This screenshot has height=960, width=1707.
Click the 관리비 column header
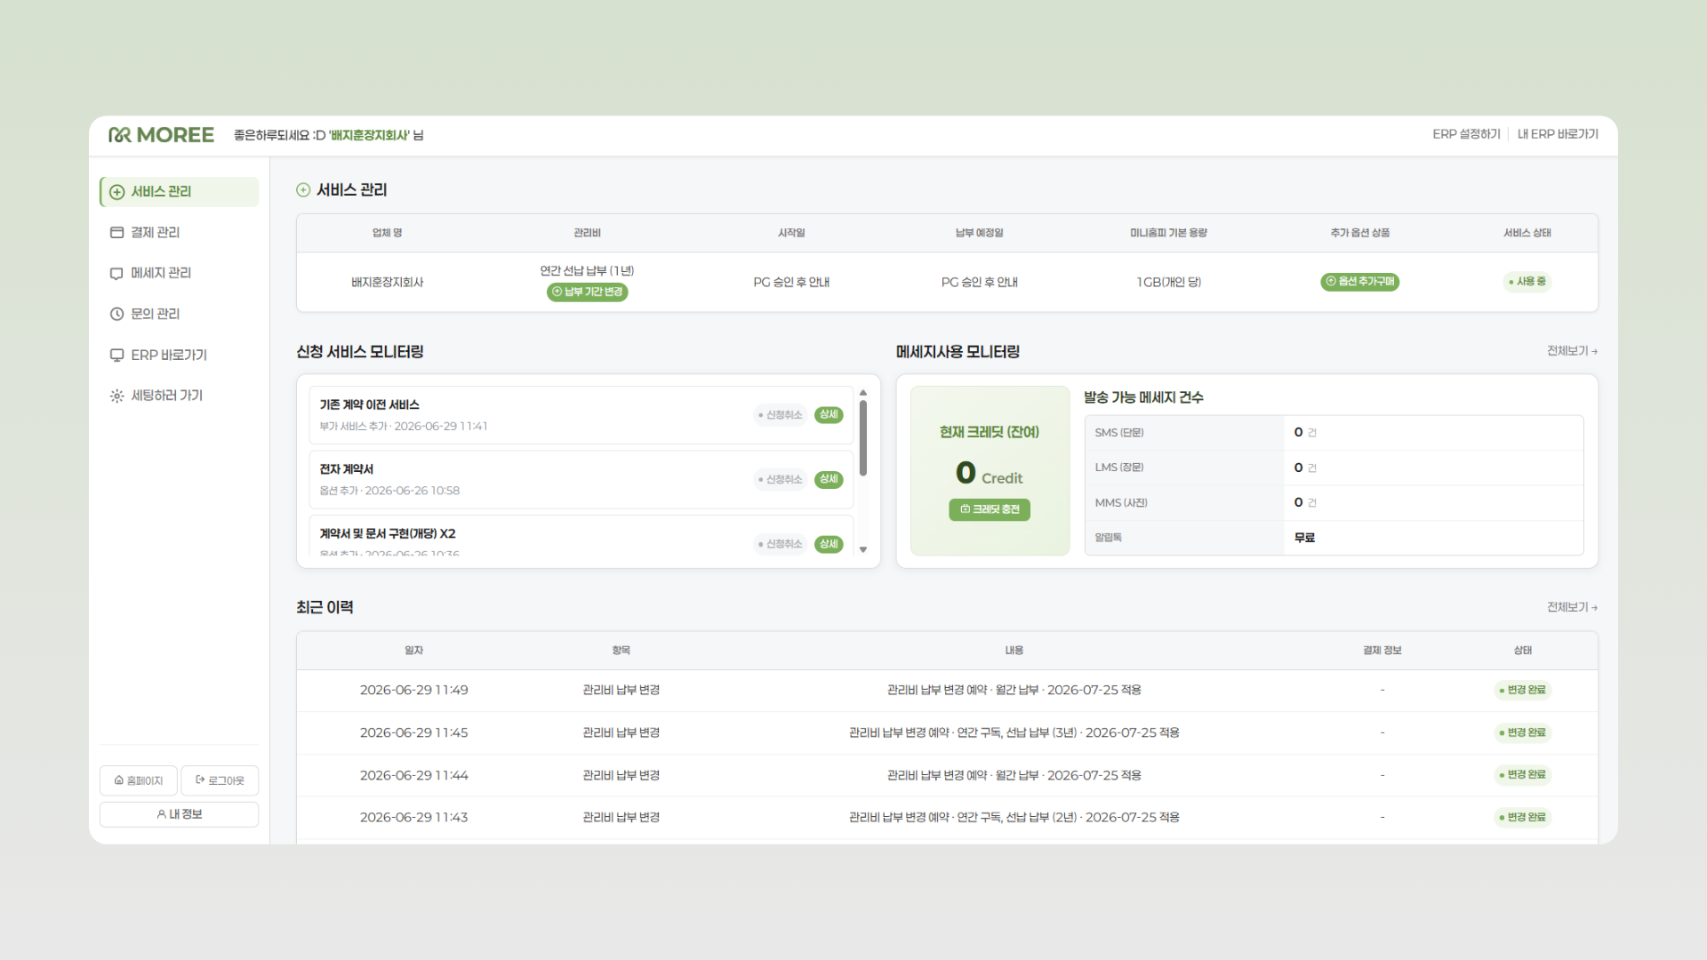pyautogui.click(x=587, y=233)
